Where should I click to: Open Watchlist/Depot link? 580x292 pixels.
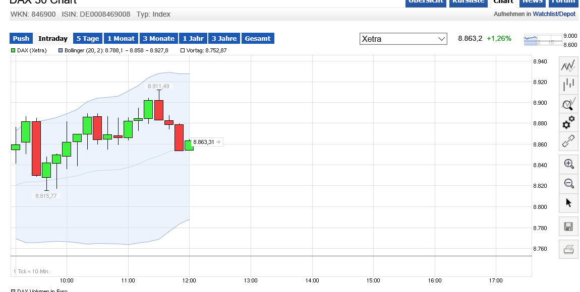[x=554, y=14]
